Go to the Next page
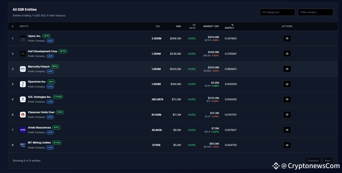Screen dimensions: 342x173 (x=328, y=161)
